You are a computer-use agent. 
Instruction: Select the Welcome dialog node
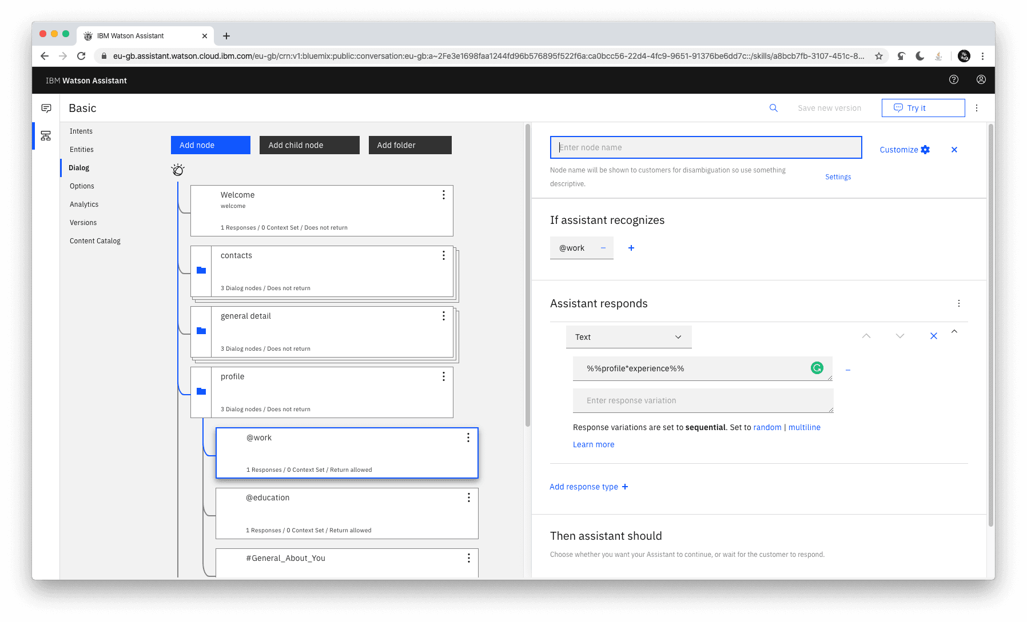[x=321, y=211]
